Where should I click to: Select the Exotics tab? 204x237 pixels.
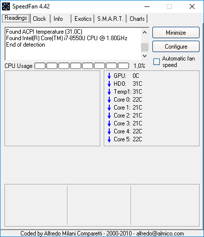(x=83, y=19)
